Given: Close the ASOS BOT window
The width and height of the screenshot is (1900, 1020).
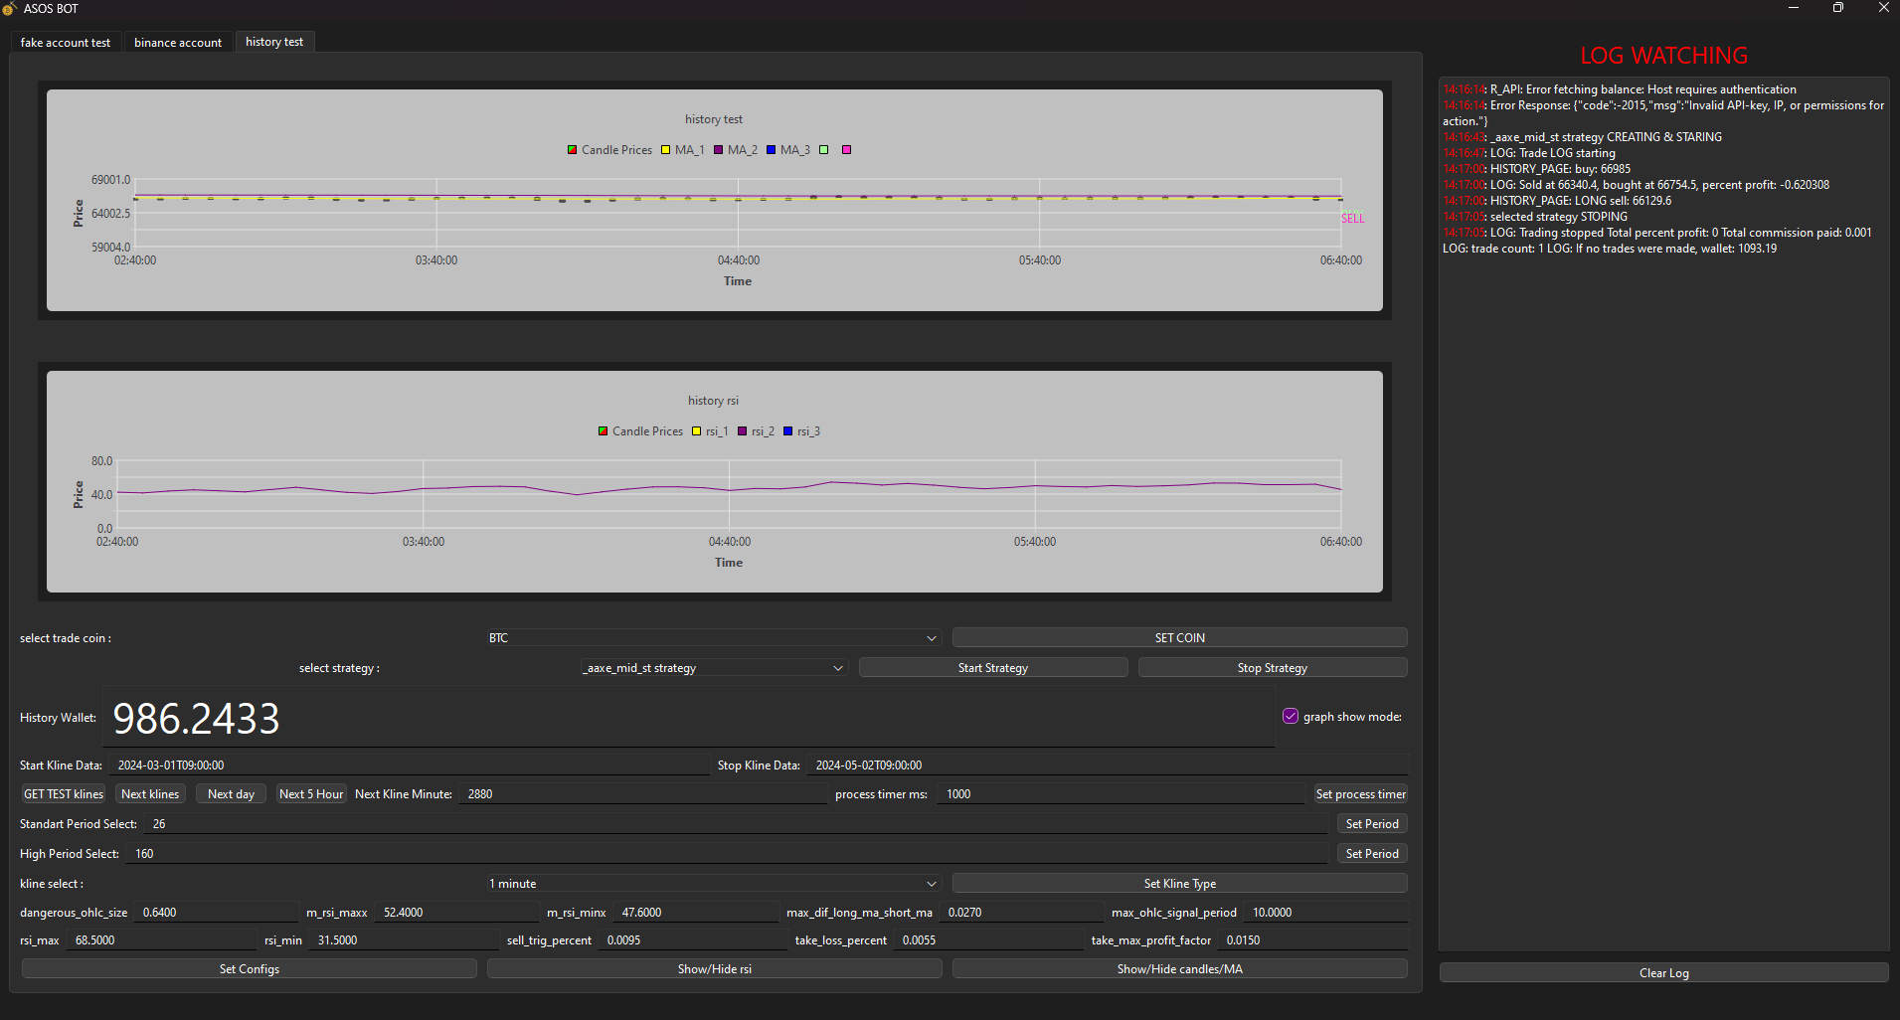Looking at the screenshot, I should (1883, 8).
